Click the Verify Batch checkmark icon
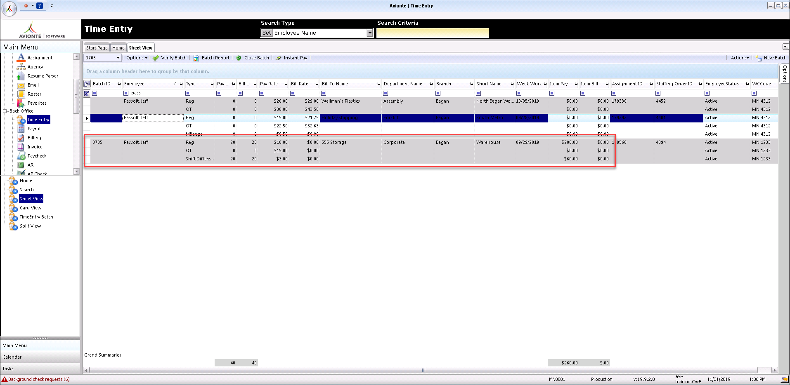 click(156, 58)
